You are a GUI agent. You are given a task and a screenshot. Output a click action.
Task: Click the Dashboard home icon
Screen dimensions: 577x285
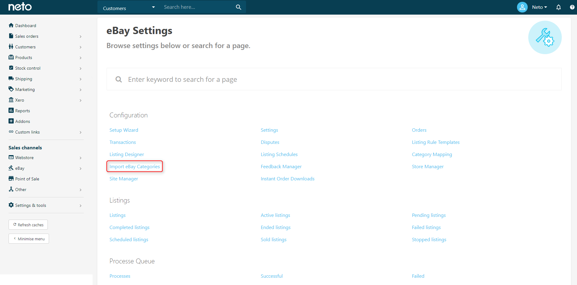(x=11, y=25)
